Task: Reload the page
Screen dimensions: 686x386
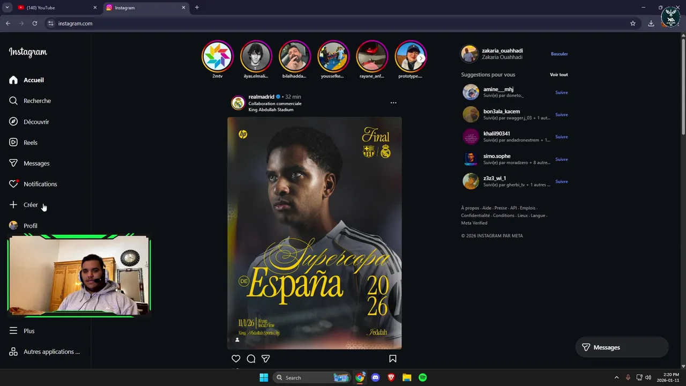Action: pos(35,23)
